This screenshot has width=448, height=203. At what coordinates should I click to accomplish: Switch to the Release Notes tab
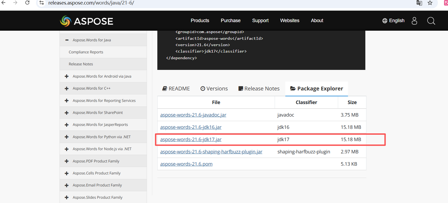click(x=259, y=89)
